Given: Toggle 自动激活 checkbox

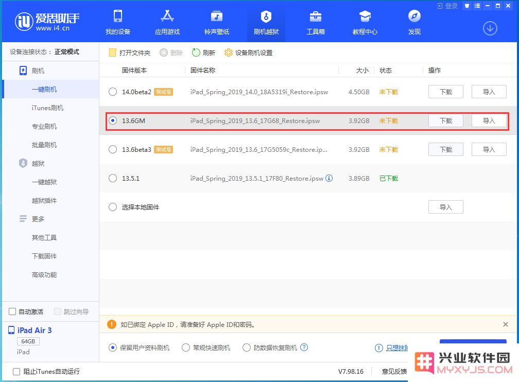Looking at the screenshot, I should 12,311.
